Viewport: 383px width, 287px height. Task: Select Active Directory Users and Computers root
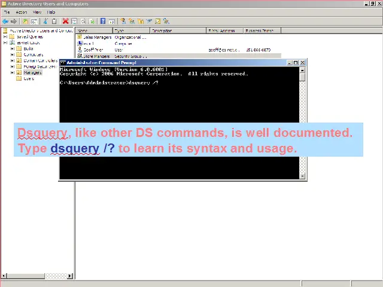(41, 30)
